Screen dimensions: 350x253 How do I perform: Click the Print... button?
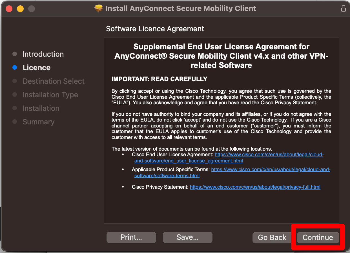coord(131,237)
